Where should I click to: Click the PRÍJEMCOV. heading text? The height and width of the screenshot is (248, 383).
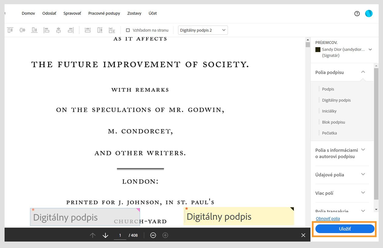326,42
